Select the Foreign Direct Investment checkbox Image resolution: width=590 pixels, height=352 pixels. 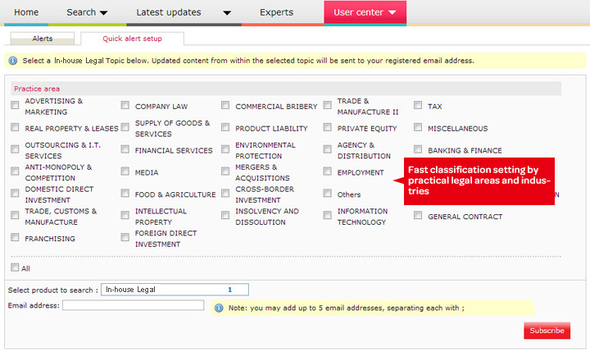[x=125, y=237]
